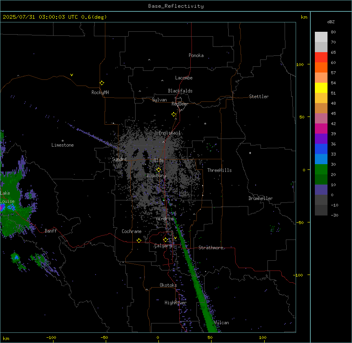Click the white asterisk marker above Limestone
The image size is (352, 343).
coord(62,141)
